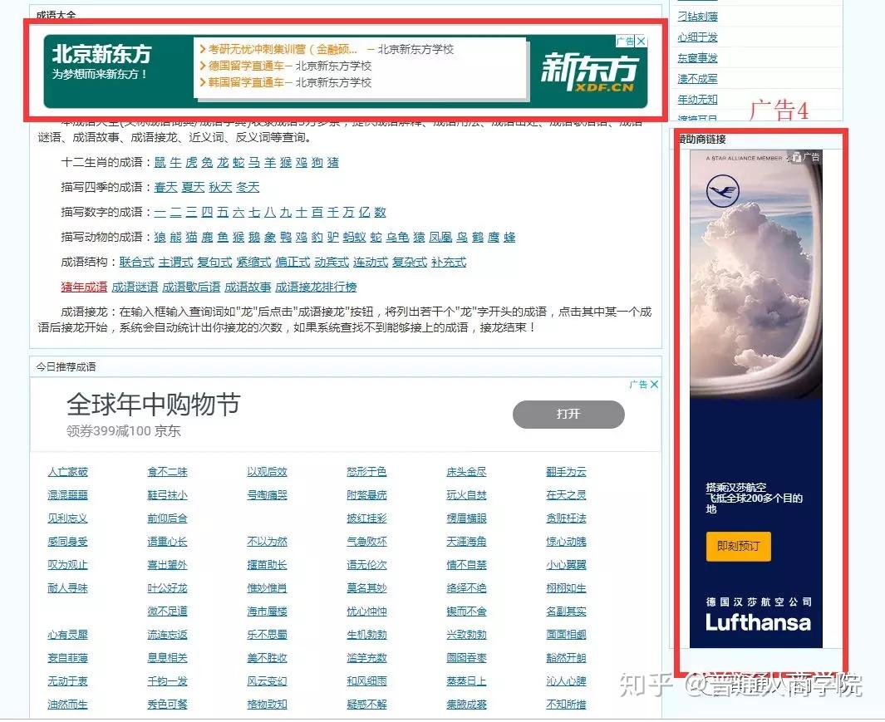The height and width of the screenshot is (722, 885).
Task: Open the 成语接龙排行榜 link
Action: (316, 287)
